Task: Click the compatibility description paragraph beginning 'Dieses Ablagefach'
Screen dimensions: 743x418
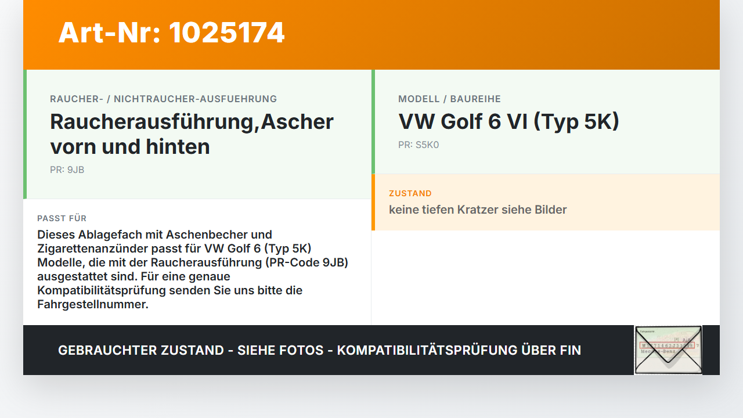Action: pos(193,269)
